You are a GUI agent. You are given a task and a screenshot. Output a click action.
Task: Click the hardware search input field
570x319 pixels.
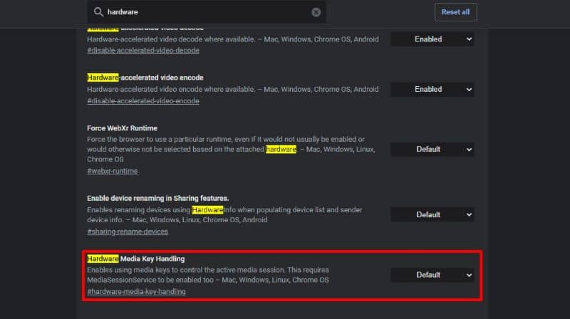[207, 12]
